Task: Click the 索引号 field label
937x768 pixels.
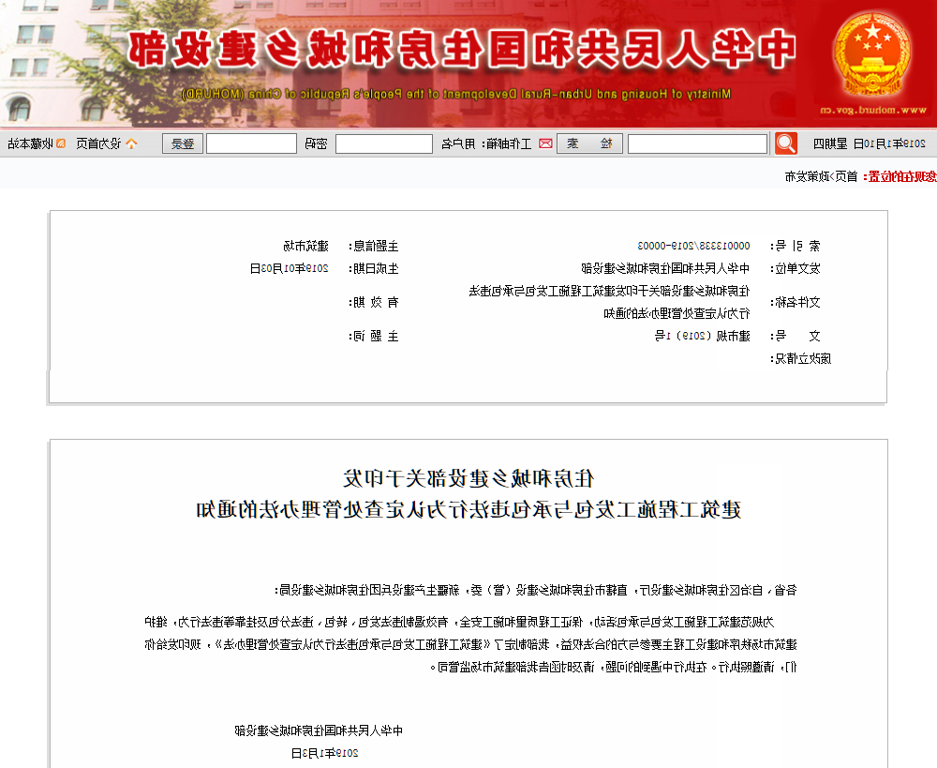Action: click(796, 246)
